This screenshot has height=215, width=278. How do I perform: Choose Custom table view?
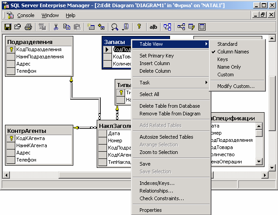[x=225, y=75]
